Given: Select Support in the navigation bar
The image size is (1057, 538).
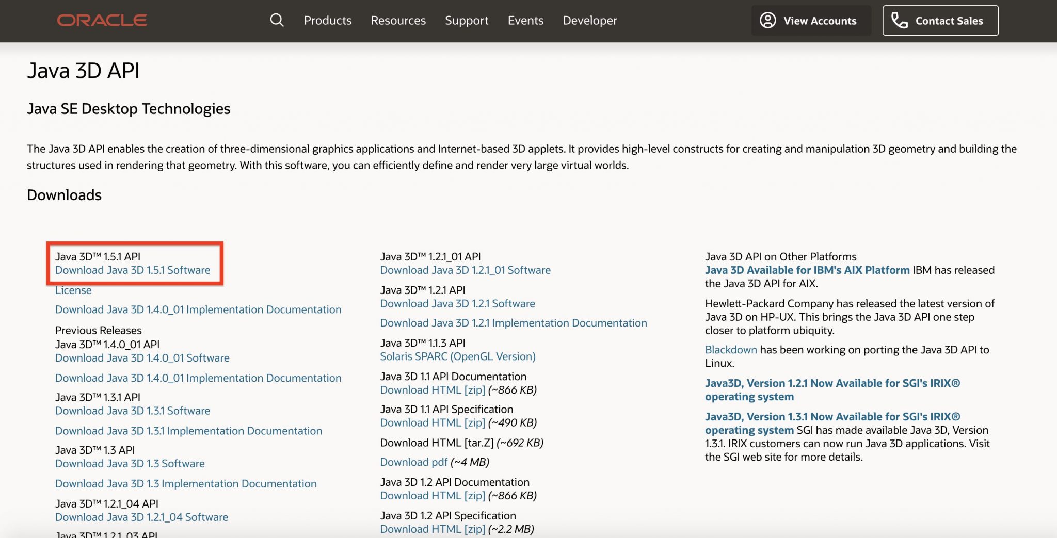Looking at the screenshot, I should click(466, 21).
